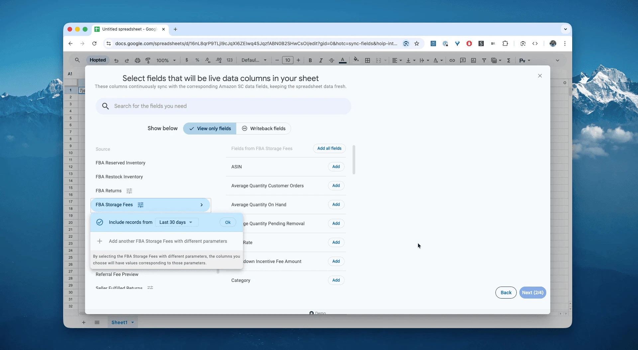Viewport: 638px width, 350px height.
Task: Switch to Untitled spreadsheet browser tab
Action: 130,29
